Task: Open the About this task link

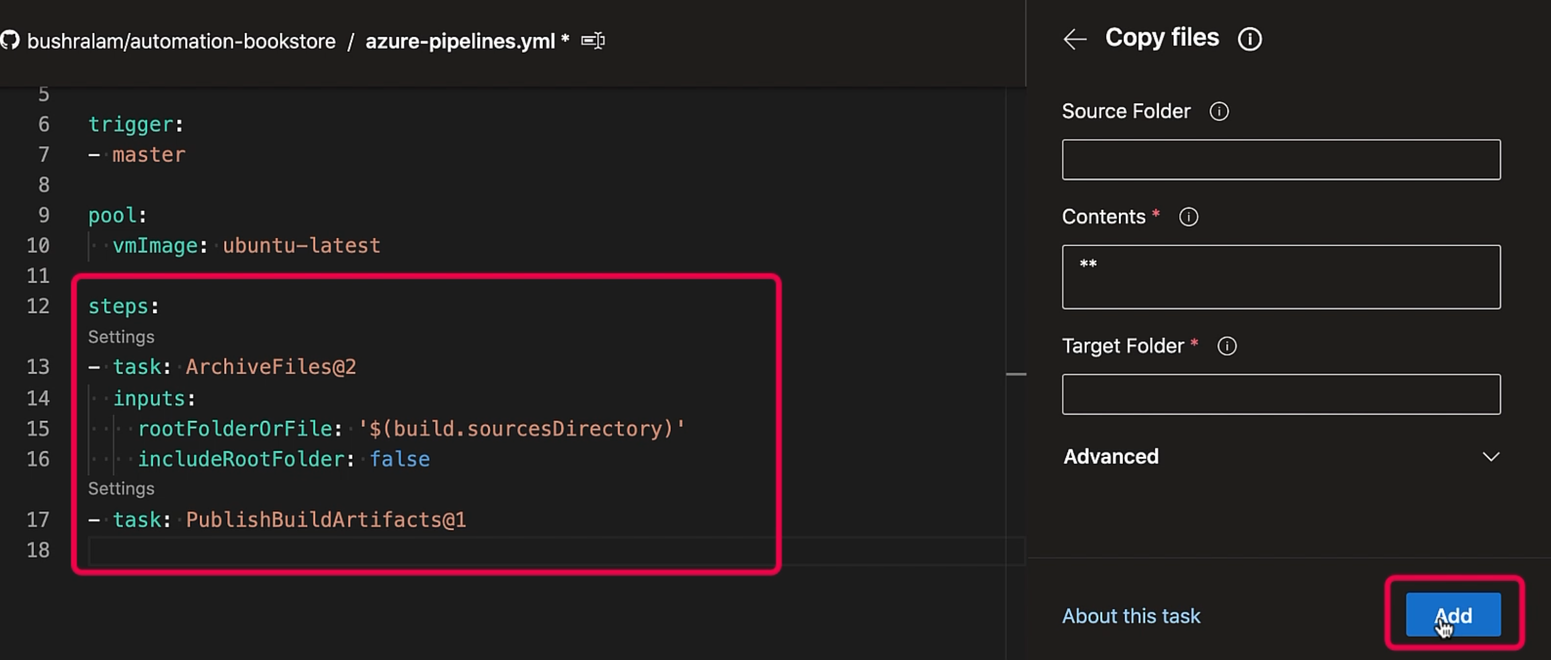Action: click(1131, 616)
